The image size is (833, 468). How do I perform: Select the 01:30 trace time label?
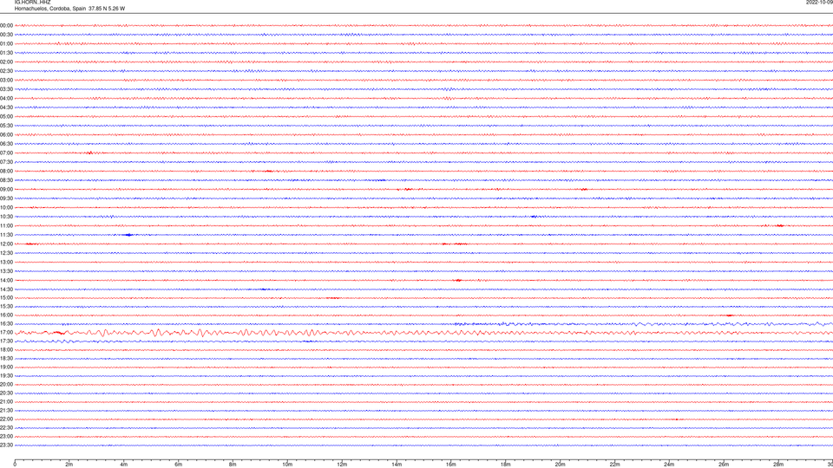[x=6, y=53]
